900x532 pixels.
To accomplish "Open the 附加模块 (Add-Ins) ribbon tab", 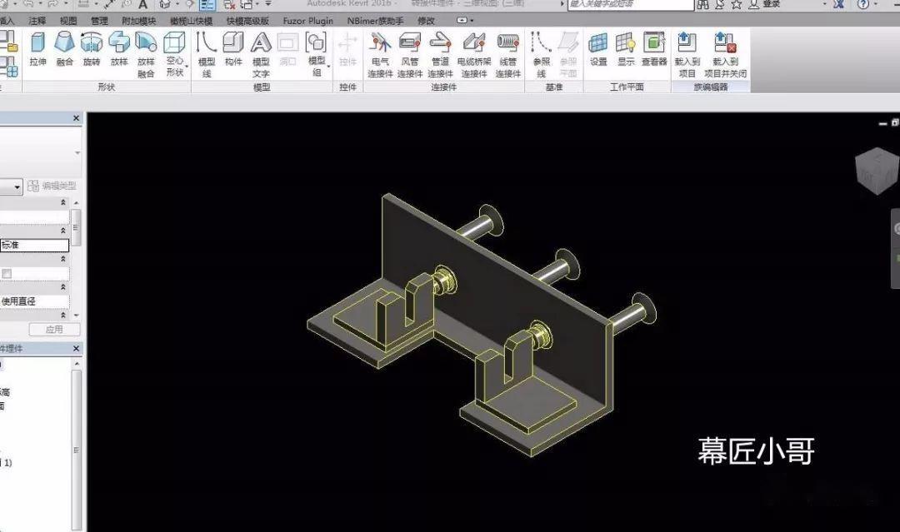I will [139, 21].
